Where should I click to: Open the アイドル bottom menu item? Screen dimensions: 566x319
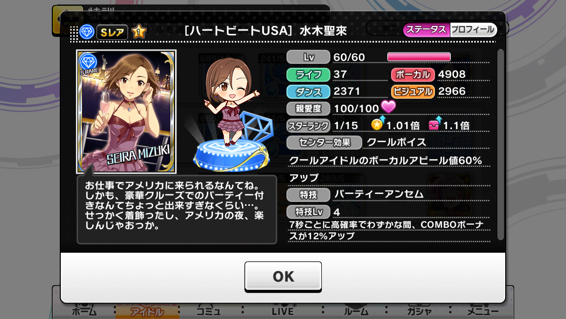[147, 312]
